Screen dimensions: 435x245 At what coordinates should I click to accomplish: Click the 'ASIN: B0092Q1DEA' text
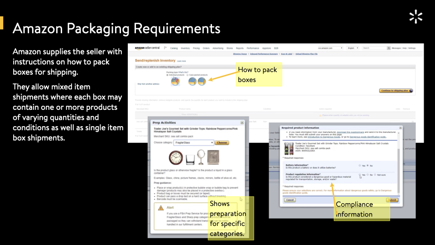(x=305, y=151)
